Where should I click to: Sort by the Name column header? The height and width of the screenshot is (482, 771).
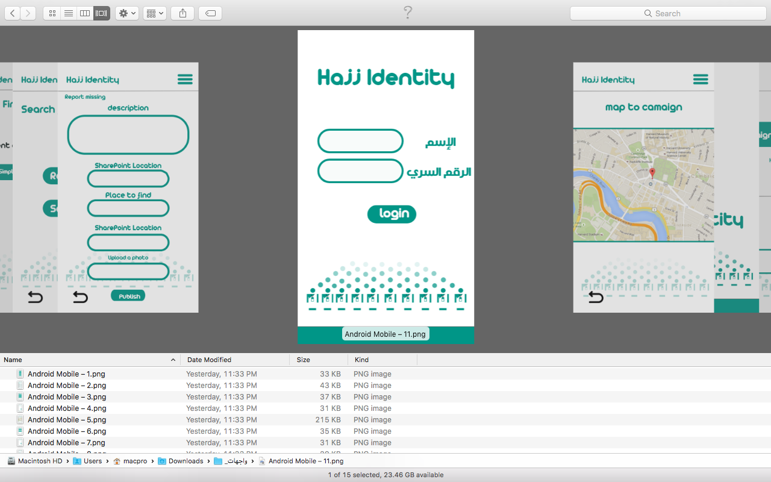tap(90, 360)
